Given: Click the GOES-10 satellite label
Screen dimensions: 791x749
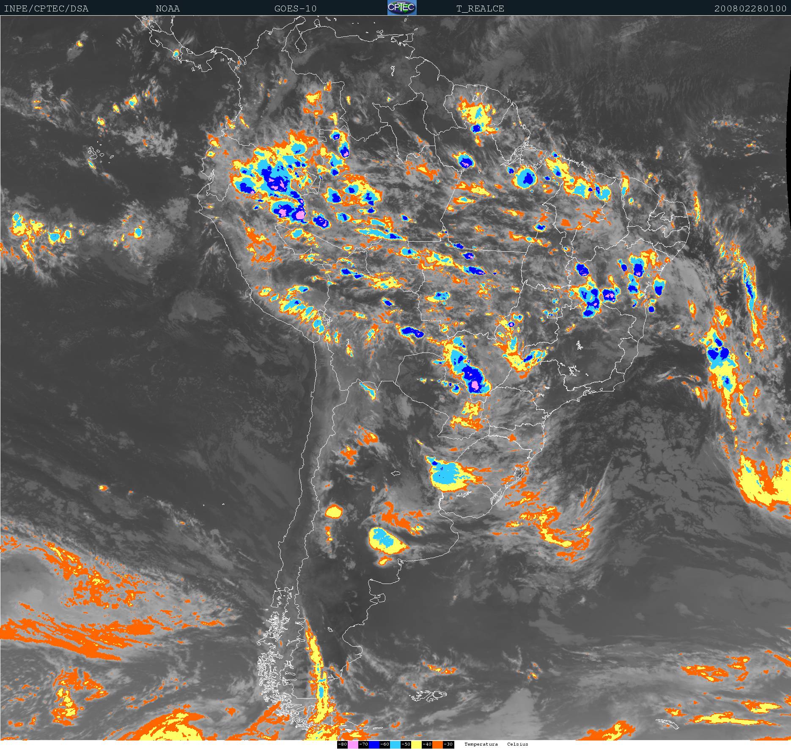Looking at the screenshot, I should pyautogui.click(x=295, y=9).
